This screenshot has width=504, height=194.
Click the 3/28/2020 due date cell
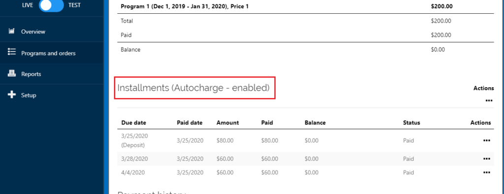134,159
